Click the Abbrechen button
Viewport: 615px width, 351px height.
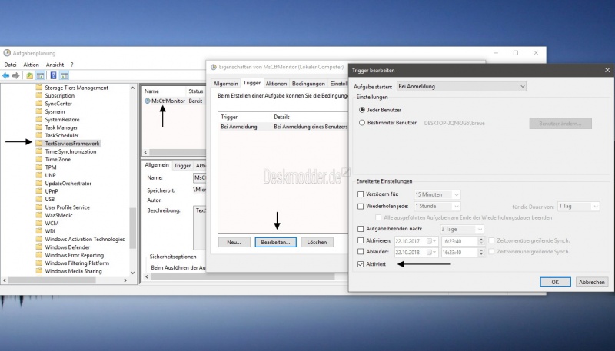tap(591, 282)
